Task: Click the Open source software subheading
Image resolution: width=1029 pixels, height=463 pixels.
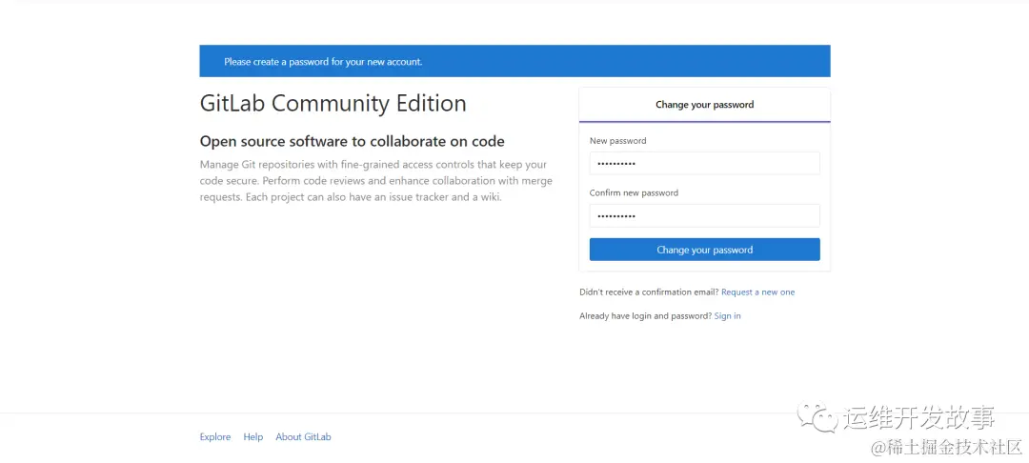Action: click(x=352, y=141)
